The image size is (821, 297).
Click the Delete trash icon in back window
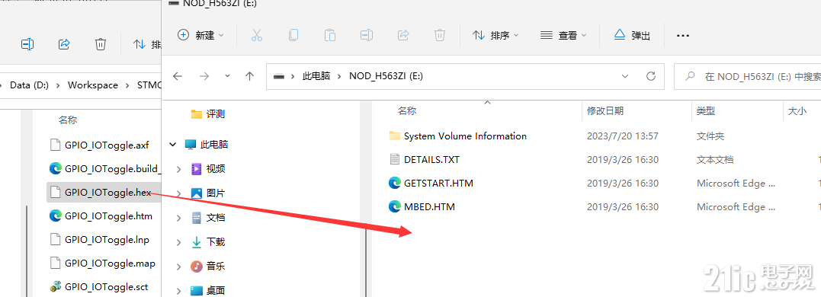pyautogui.click(x=101, y=44)
